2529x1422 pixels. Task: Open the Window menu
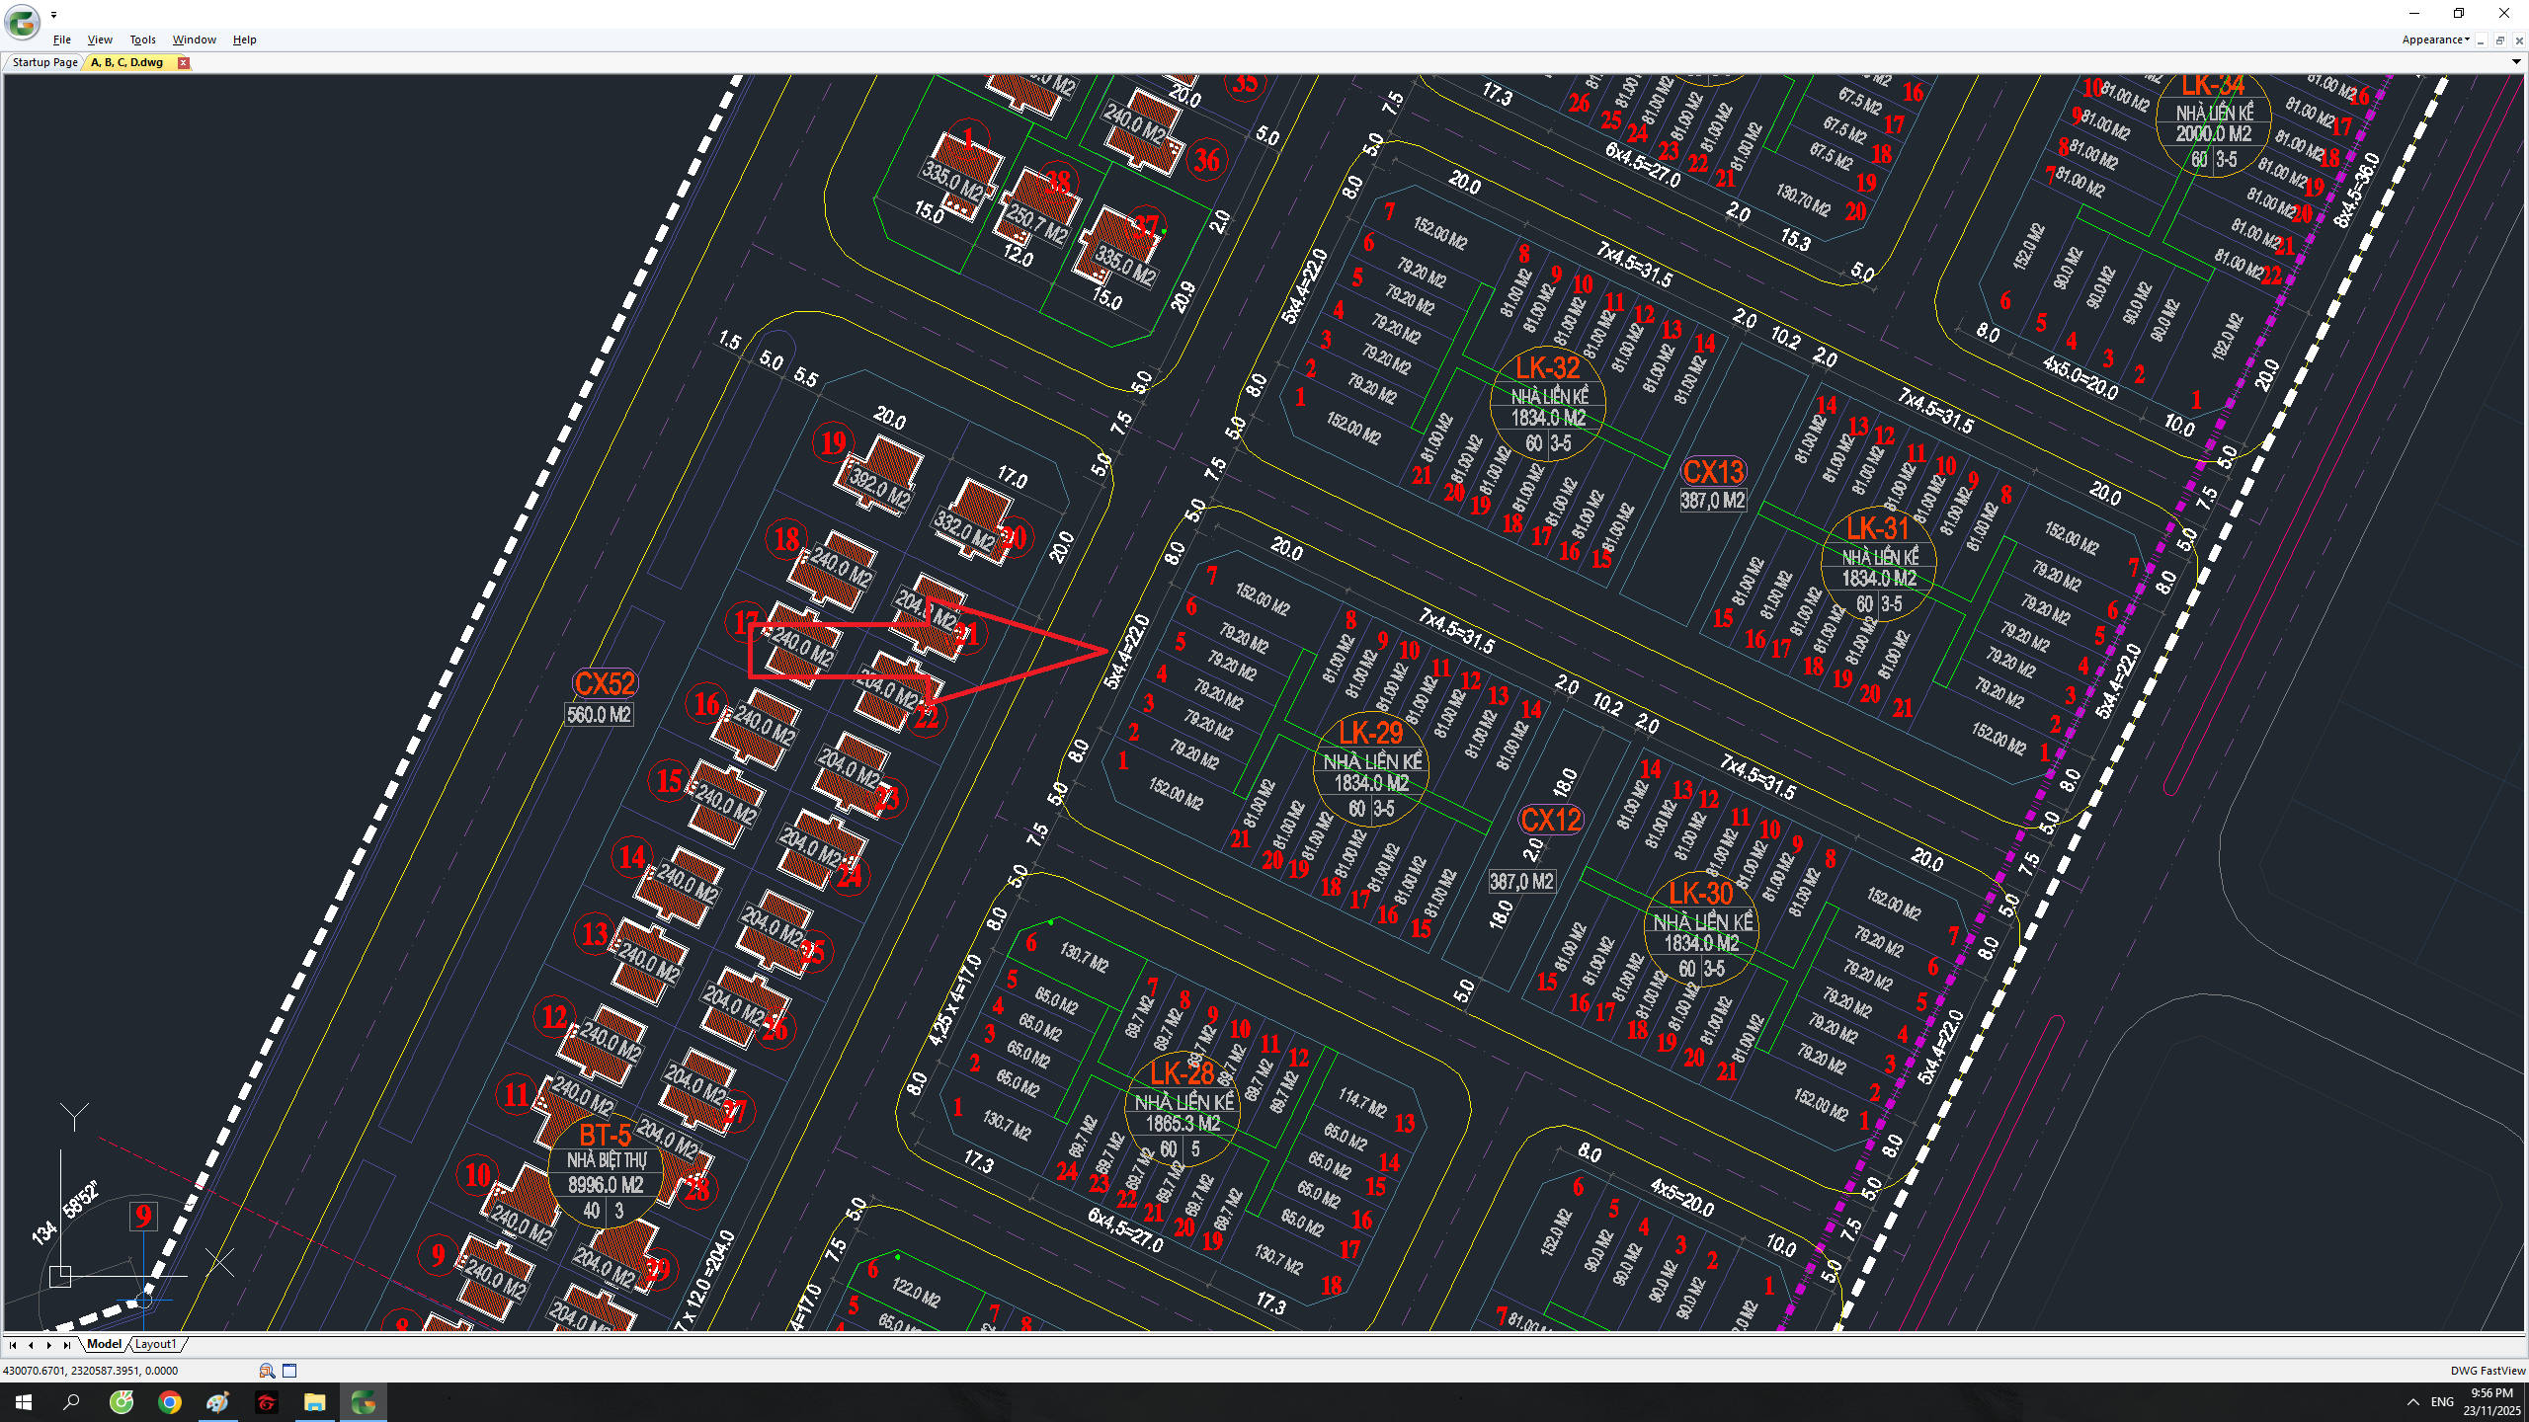click(x=194, y=39)
